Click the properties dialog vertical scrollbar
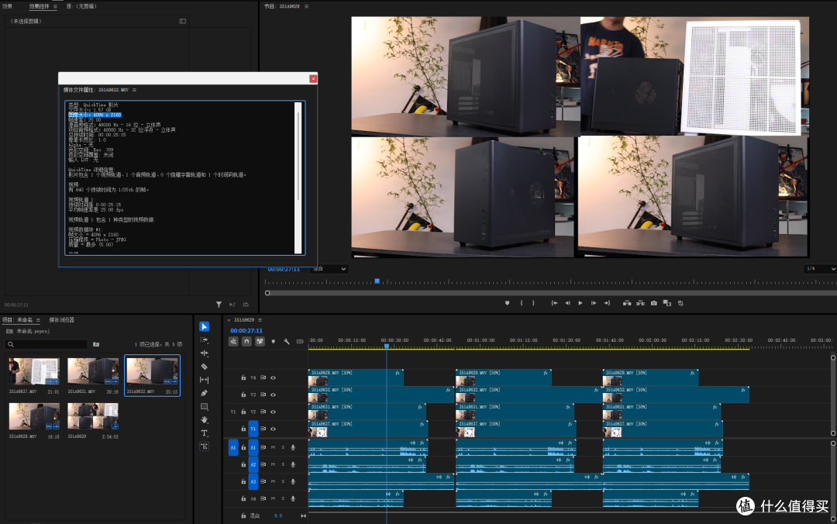The width and height of the screenshot is (837, 524). [298, 178]
